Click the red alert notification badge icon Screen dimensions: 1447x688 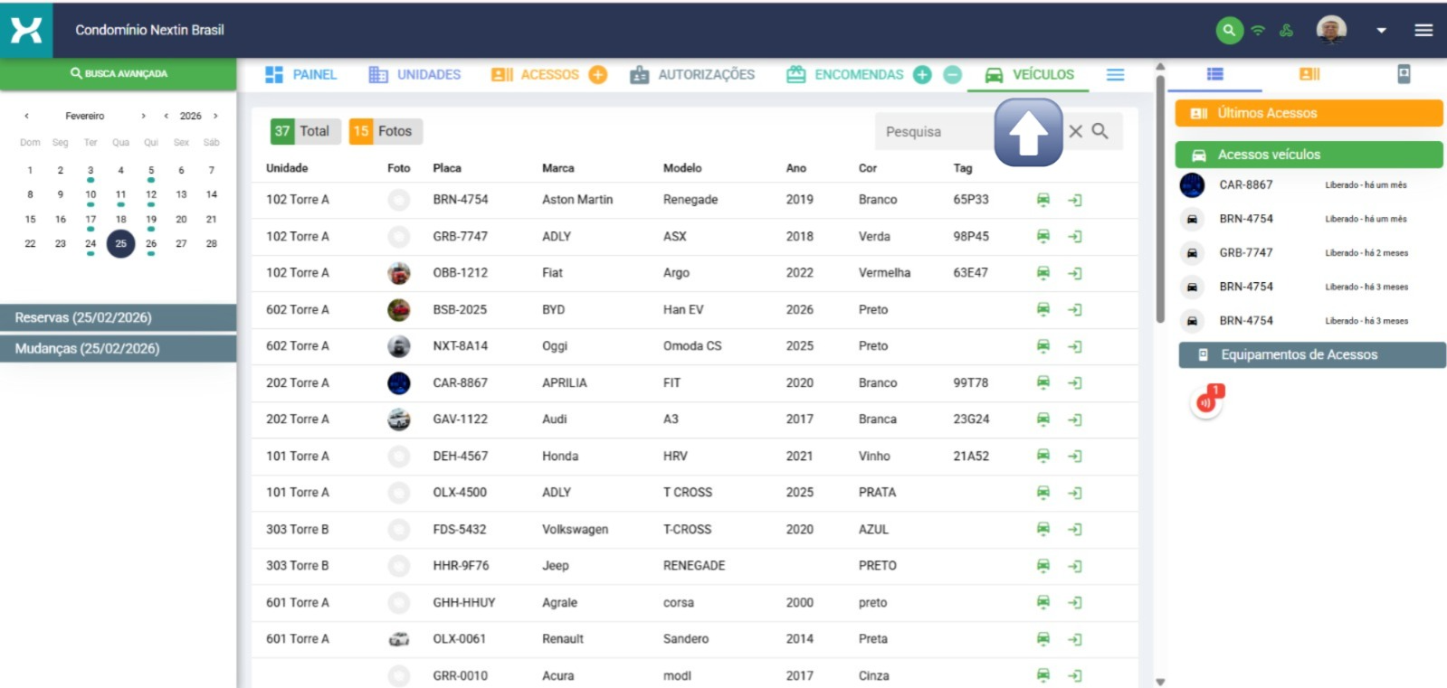(1206, 402)
